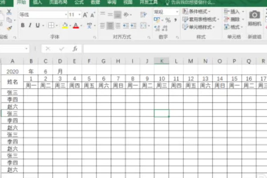Toggle Italic formatting
Image resolution: width=267 pixels, height=178 pixels.
click(x=30, y=25)
